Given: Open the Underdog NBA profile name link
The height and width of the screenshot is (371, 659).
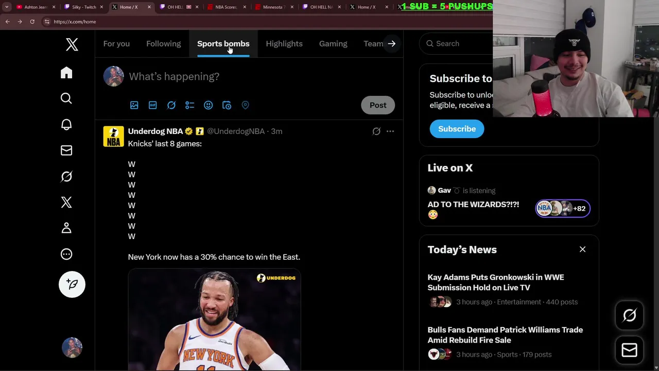Looking at the screenshot, I should [x=155, y=131].
